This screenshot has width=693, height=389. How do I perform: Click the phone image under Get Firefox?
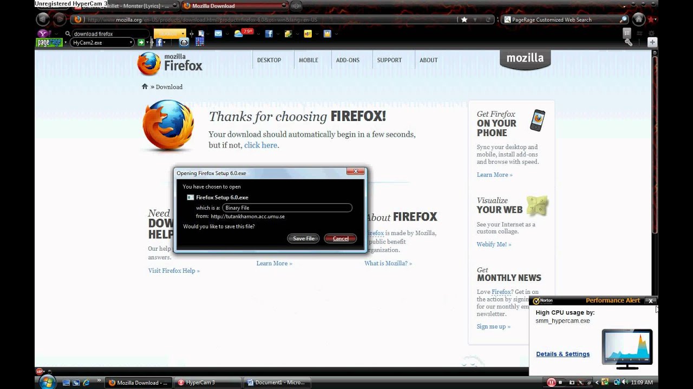[x=537, y=120]
